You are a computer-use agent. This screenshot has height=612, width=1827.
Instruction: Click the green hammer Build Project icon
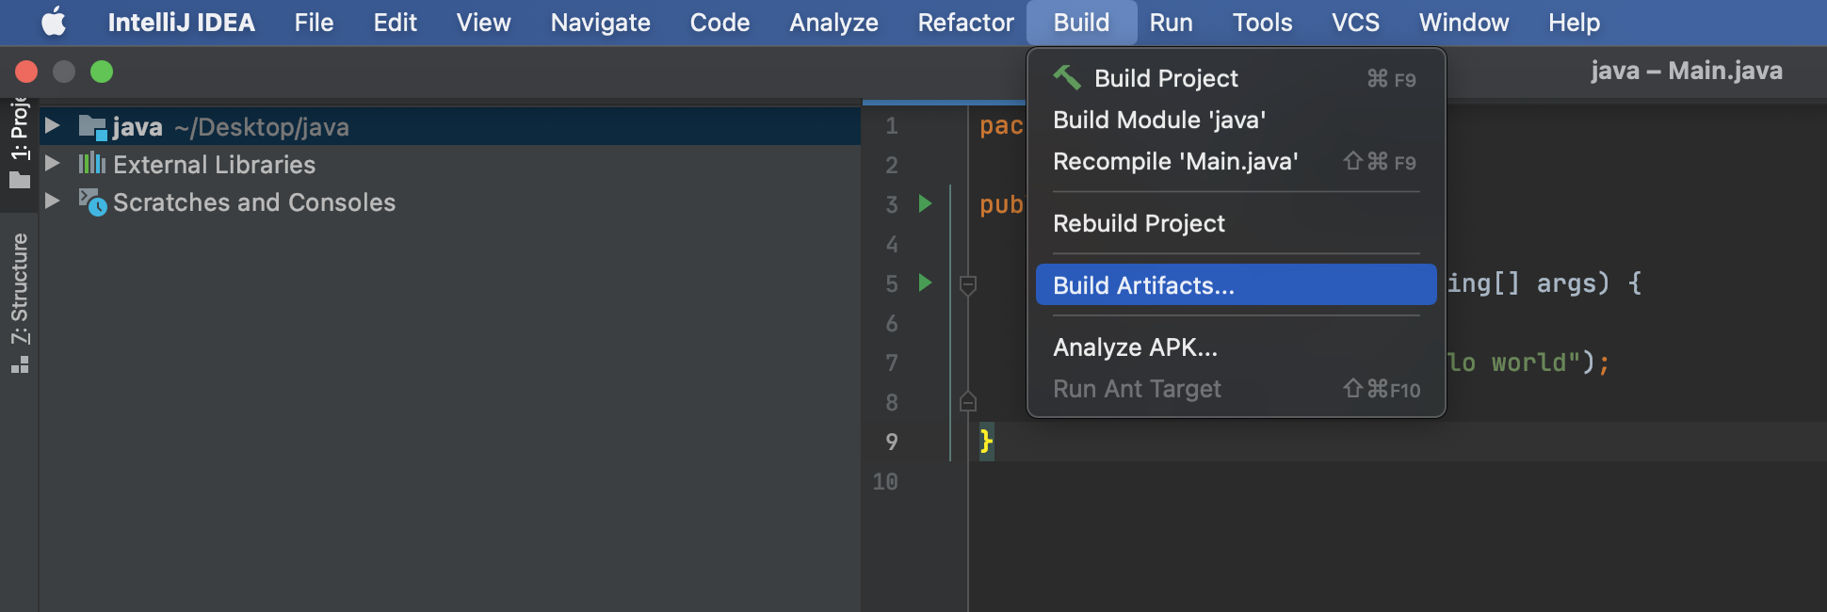1067,77
